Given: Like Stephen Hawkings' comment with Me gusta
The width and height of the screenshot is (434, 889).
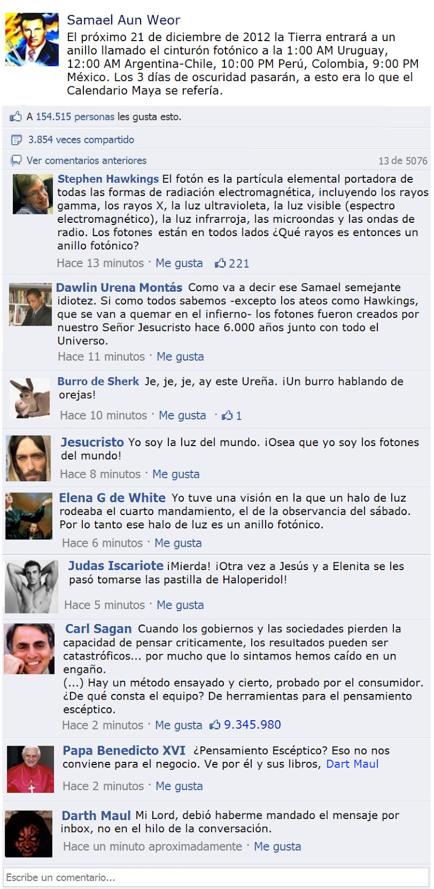Looking at the screenshot, I should pyautogui.click(x=179, y=263).
